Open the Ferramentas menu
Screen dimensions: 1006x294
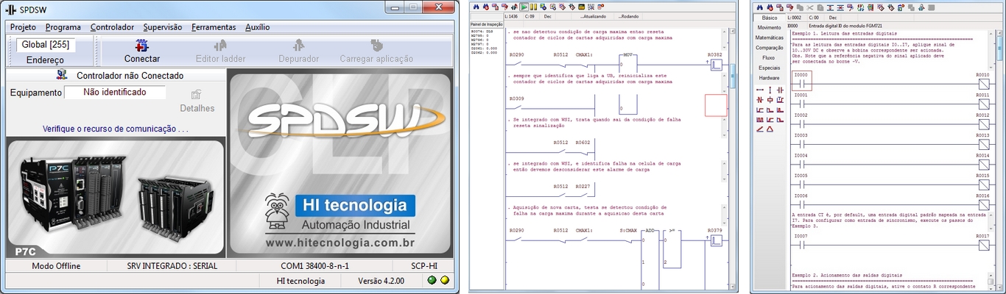coord(214,27)
